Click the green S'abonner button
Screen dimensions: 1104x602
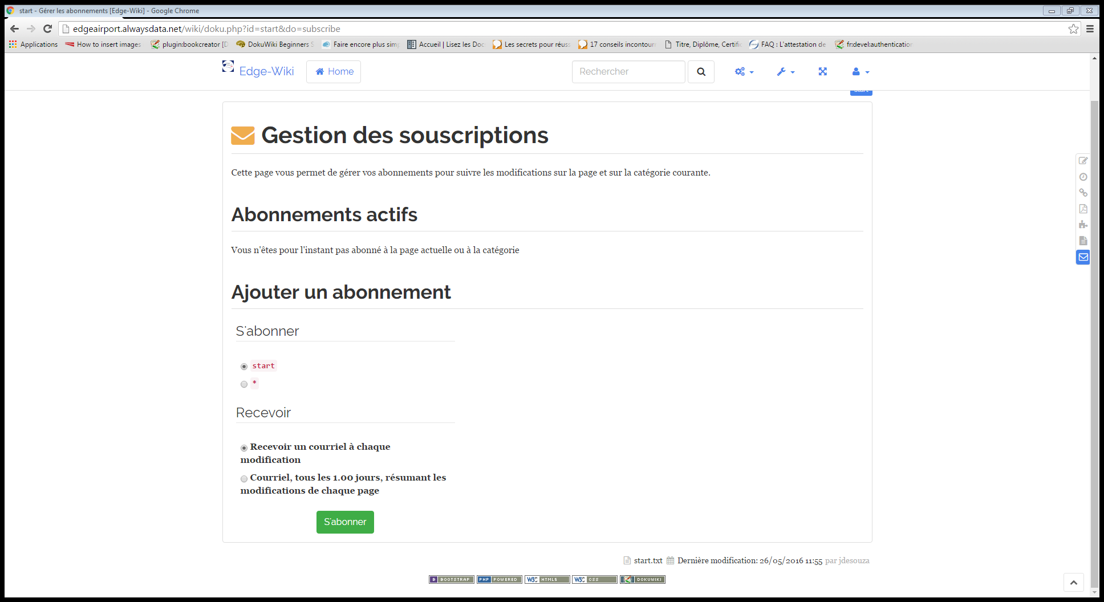point(345,522)
